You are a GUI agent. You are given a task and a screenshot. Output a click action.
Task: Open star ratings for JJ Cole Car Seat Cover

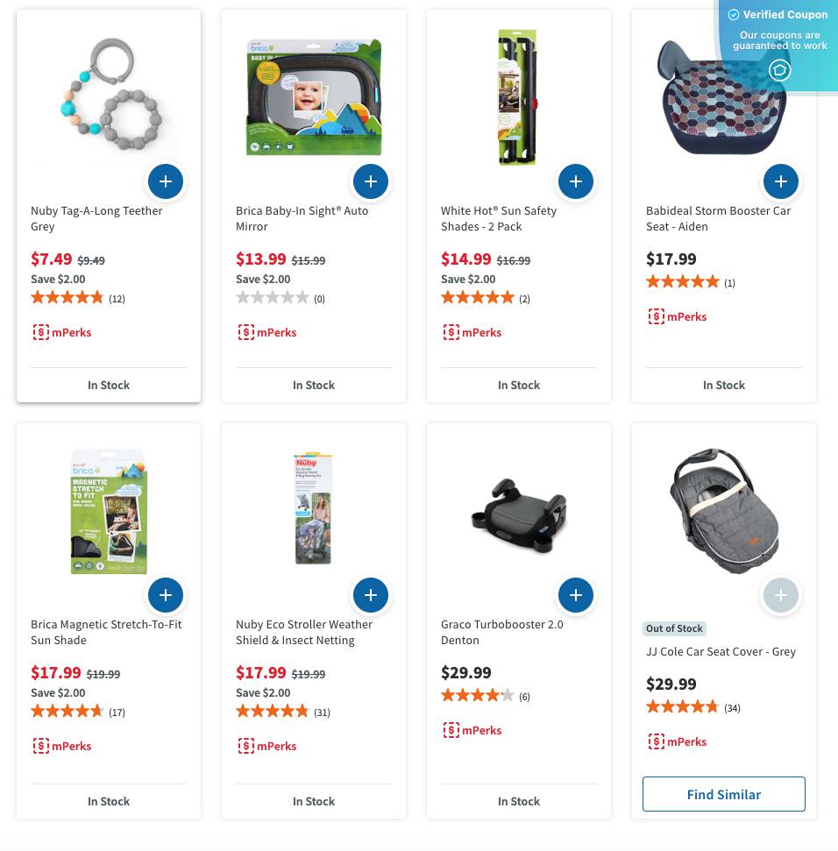[682, 707]
